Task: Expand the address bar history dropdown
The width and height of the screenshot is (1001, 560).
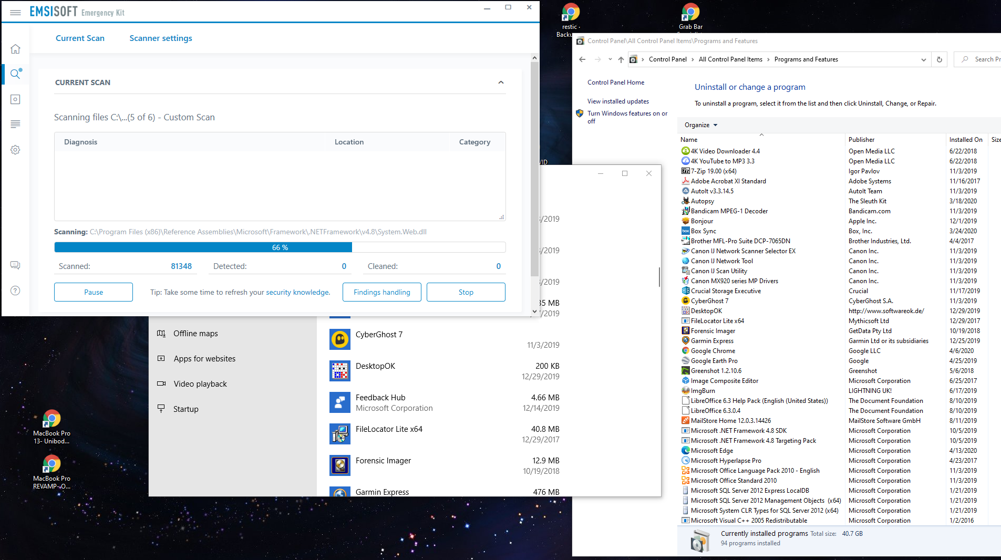Action: coord(923,59)
